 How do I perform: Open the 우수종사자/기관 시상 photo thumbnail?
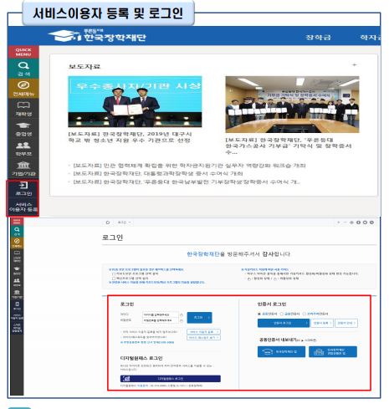[135, 101]
